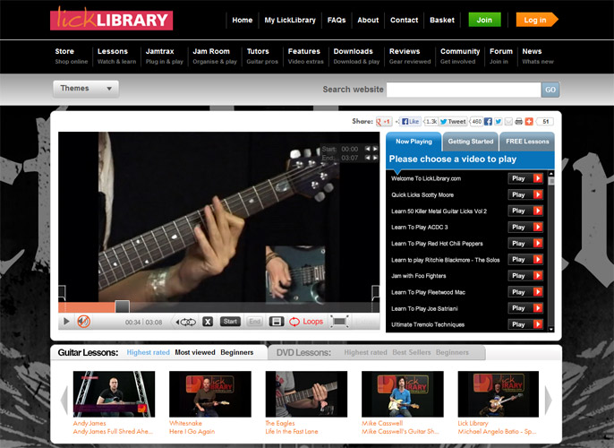
Task: Play Learn 50 Killer Metal Guitar Licks Vol 2
Action: pos(525,211)
